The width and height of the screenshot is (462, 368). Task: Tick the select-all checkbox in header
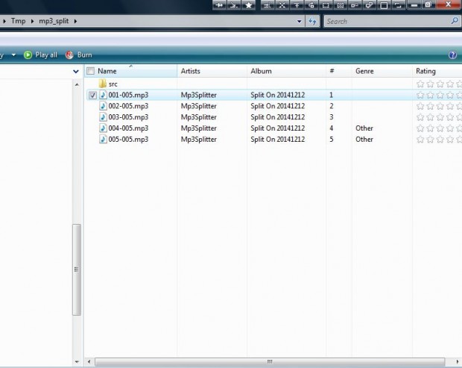(91, 71)
